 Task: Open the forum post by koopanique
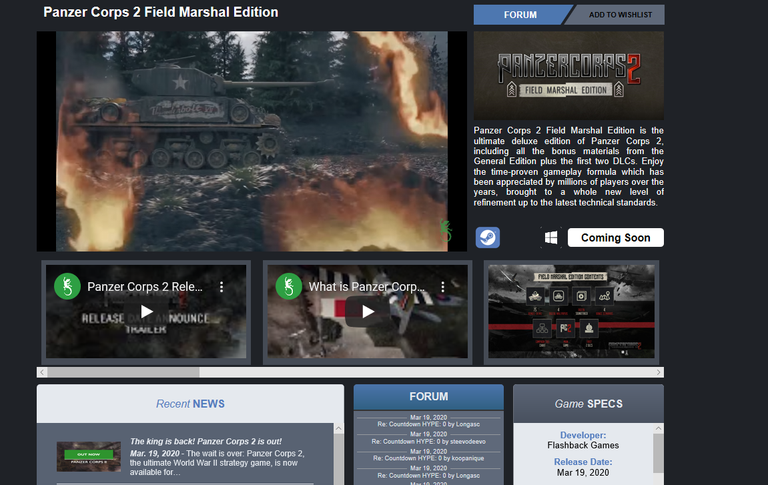click(428, 458)
